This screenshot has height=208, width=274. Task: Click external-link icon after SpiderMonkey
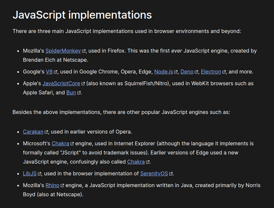pos(84,51)
